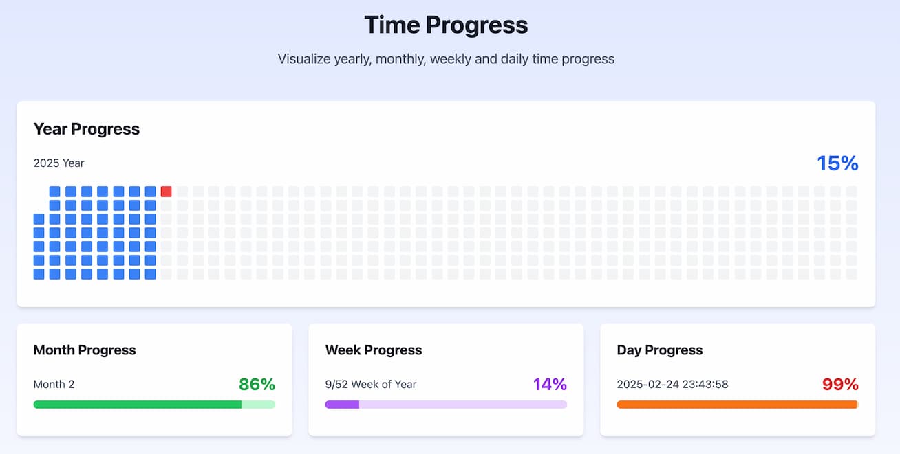Select the "Month Progress" heading
Screen dimensions: 900x454
coord(85,350)
